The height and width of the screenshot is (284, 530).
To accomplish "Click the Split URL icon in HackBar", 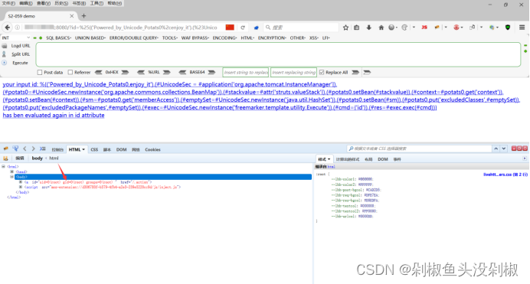I will (5, 54).
